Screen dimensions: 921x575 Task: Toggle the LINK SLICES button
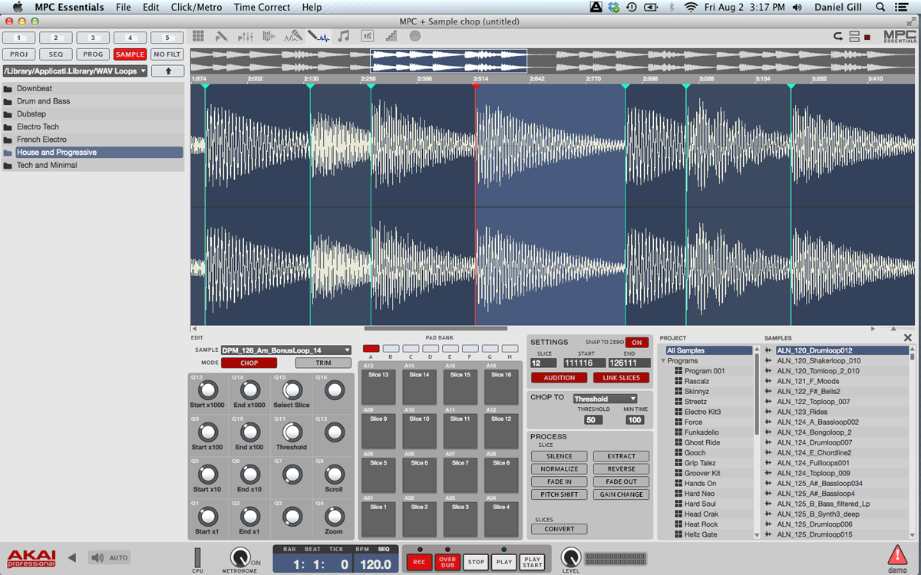(621, 378)
